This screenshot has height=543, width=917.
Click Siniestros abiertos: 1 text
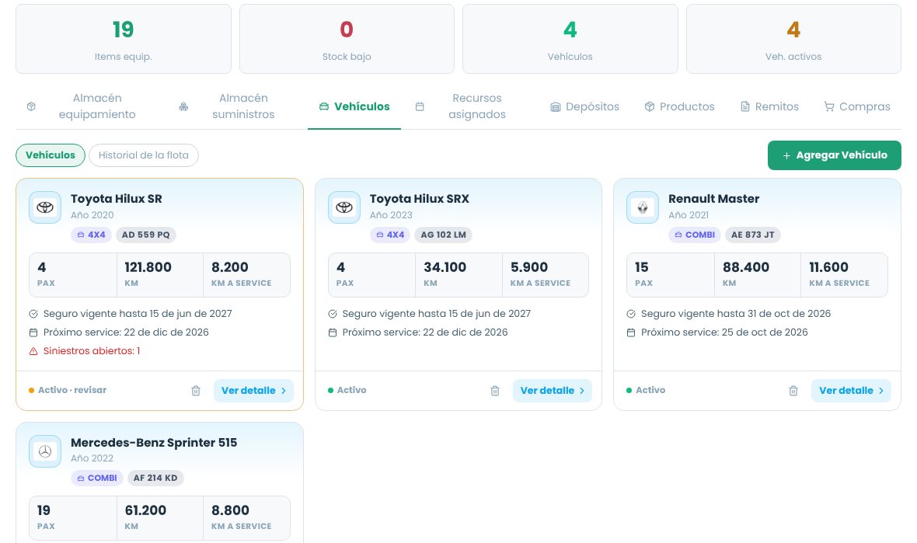[92, 351]
